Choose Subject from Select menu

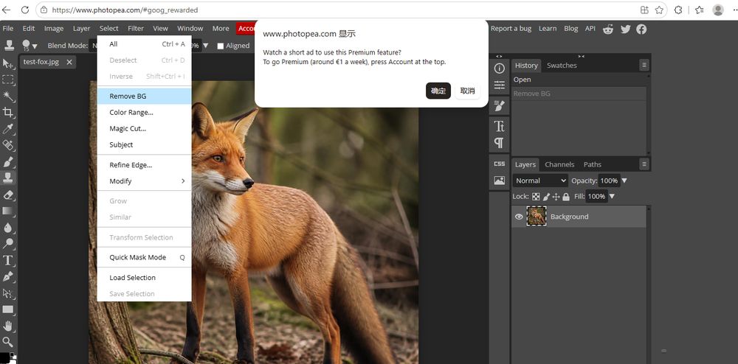[145, 144]
